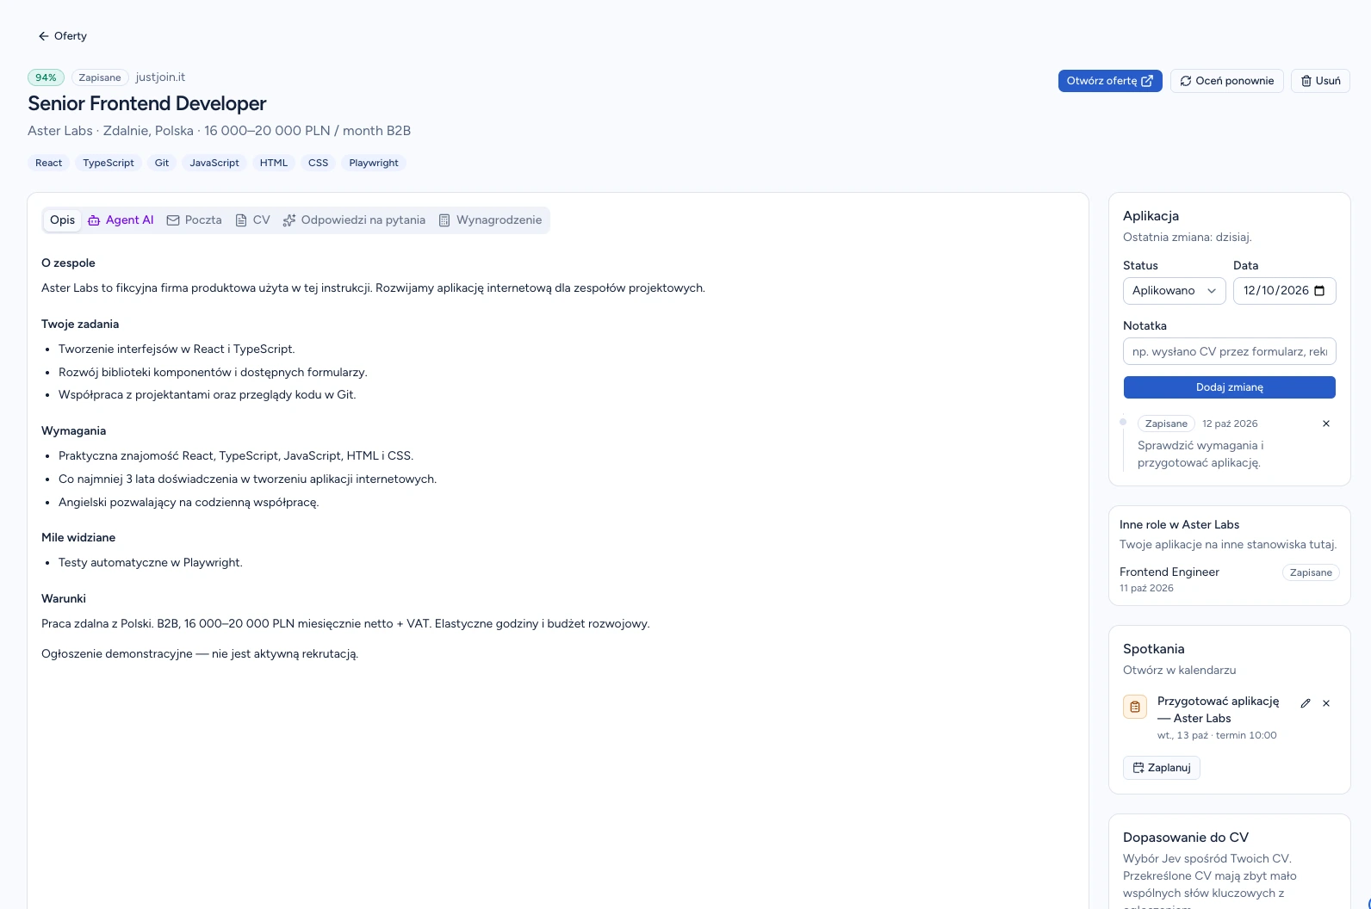Open Odpowiedzi na pytania tab
1371x909 pixels.
tap(354, 220)
